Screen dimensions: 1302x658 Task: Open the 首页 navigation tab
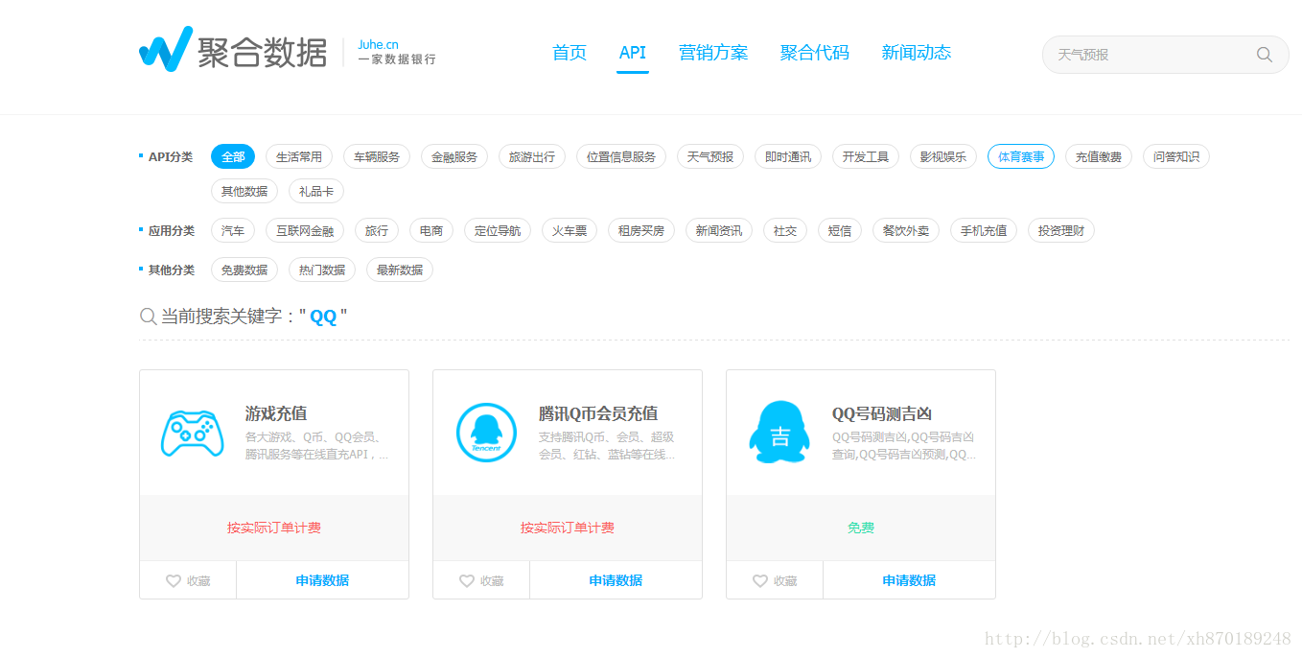(570, 53)
